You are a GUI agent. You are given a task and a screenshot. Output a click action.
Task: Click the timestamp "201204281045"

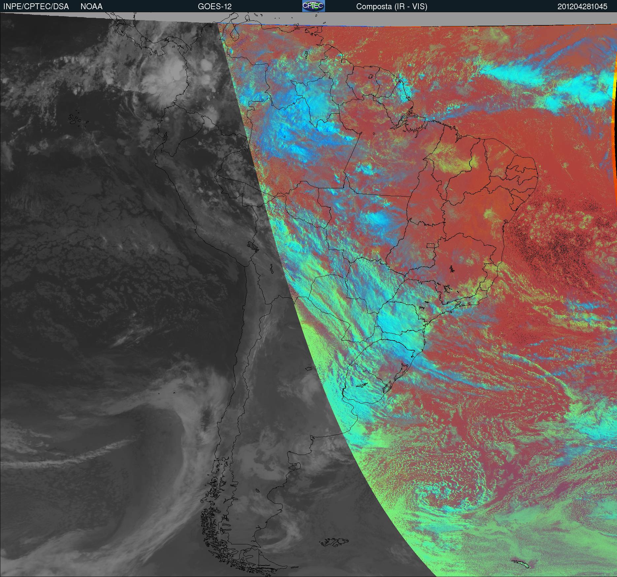(x=582, y=7)
